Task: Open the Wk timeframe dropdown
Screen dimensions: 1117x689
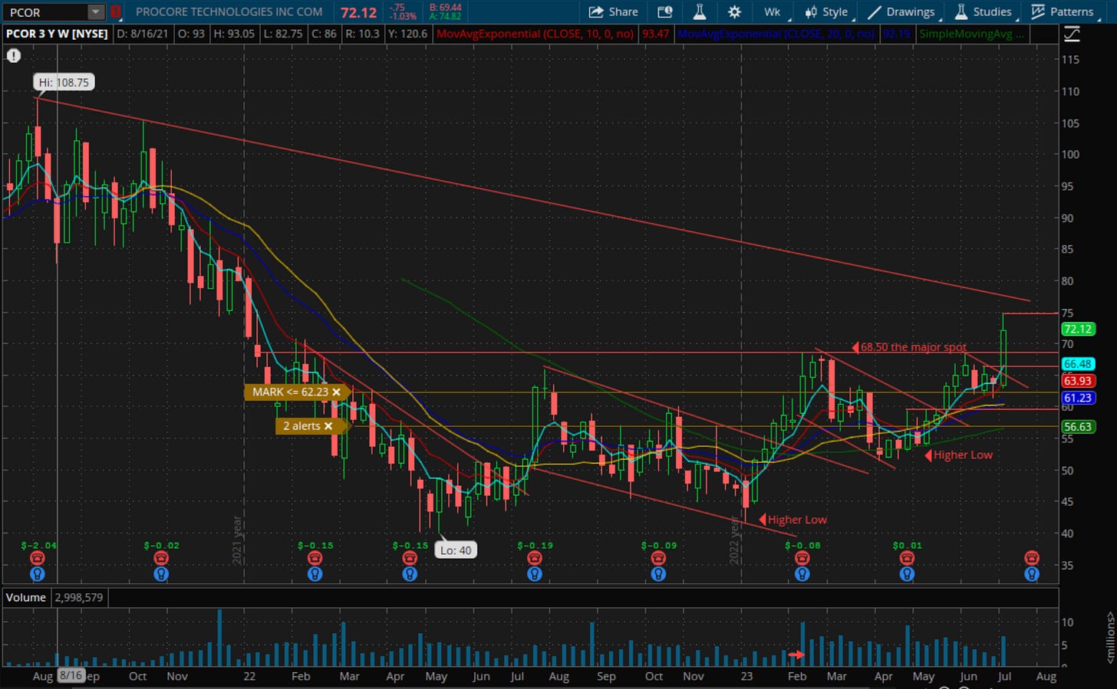Action: (773, 12)
